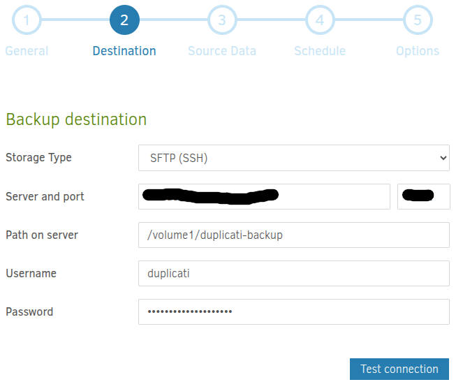Image resolution: width=463 pixels, height=389 pixels.
Task: Edit the Path on server field
Action: tap(294, 235)
